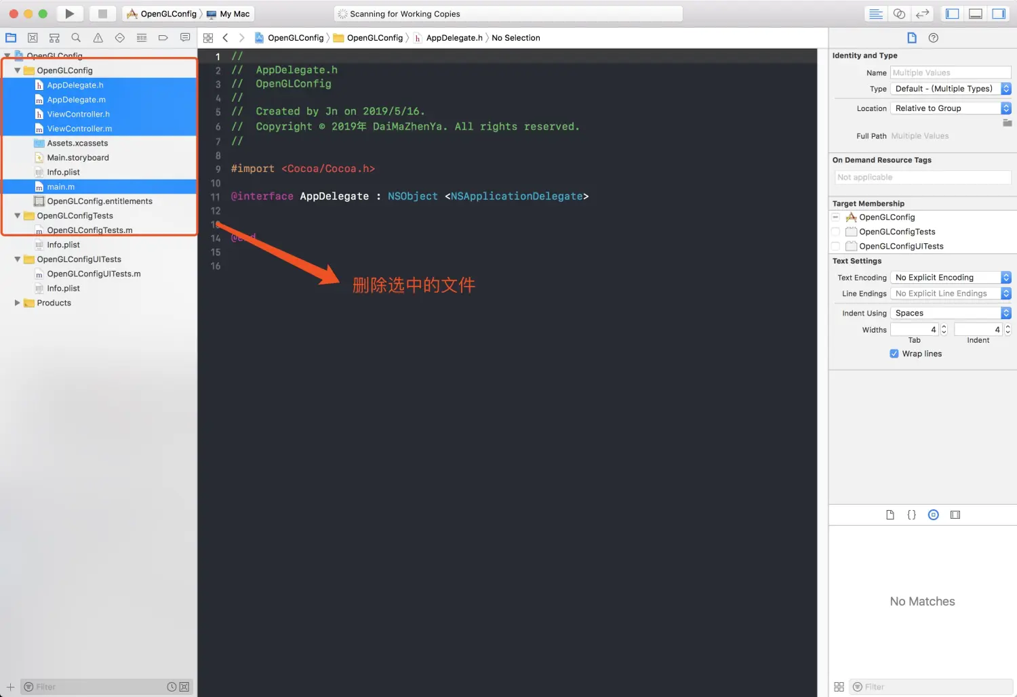This screenshot has height=697, width=1017.
Task: Run the project with the Play button
Action: pyautogui.click(x=69, y=14)
